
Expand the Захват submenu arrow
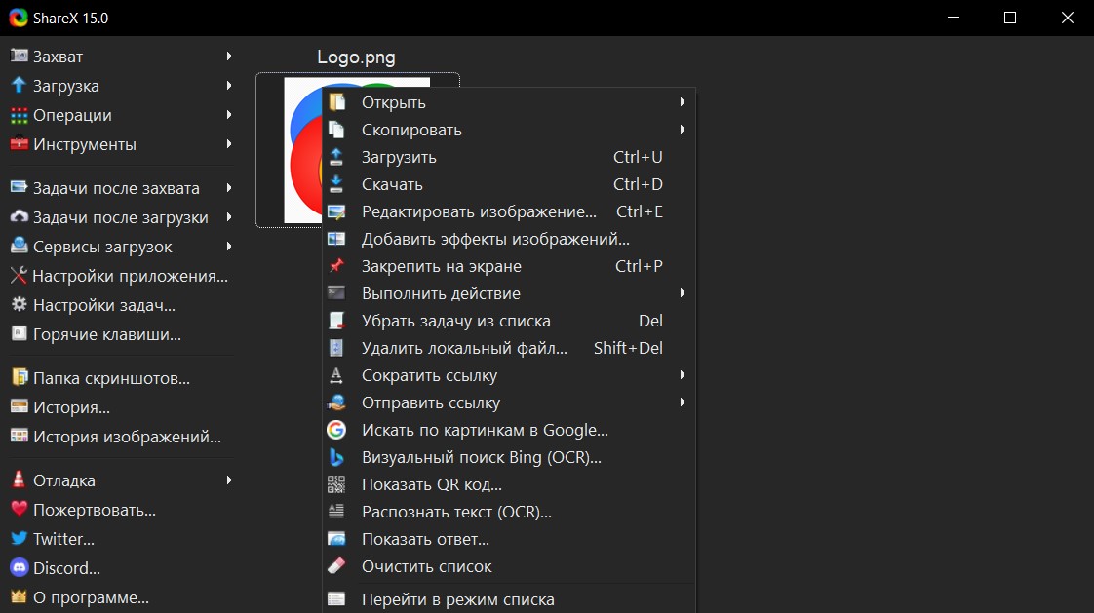point(229,57)
